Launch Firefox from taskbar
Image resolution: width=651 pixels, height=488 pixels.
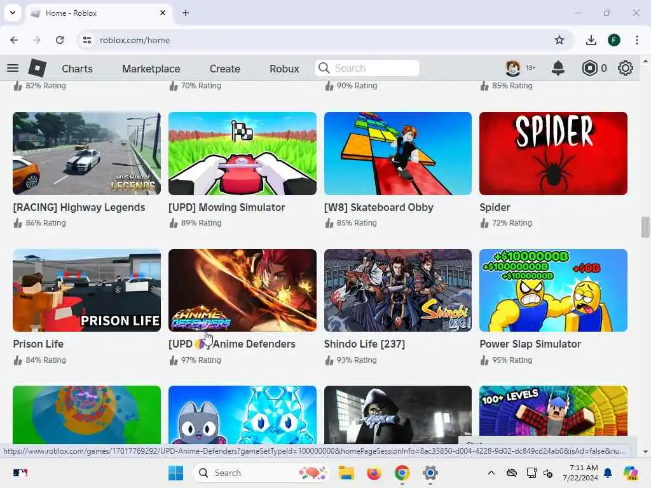click(374, 473)
